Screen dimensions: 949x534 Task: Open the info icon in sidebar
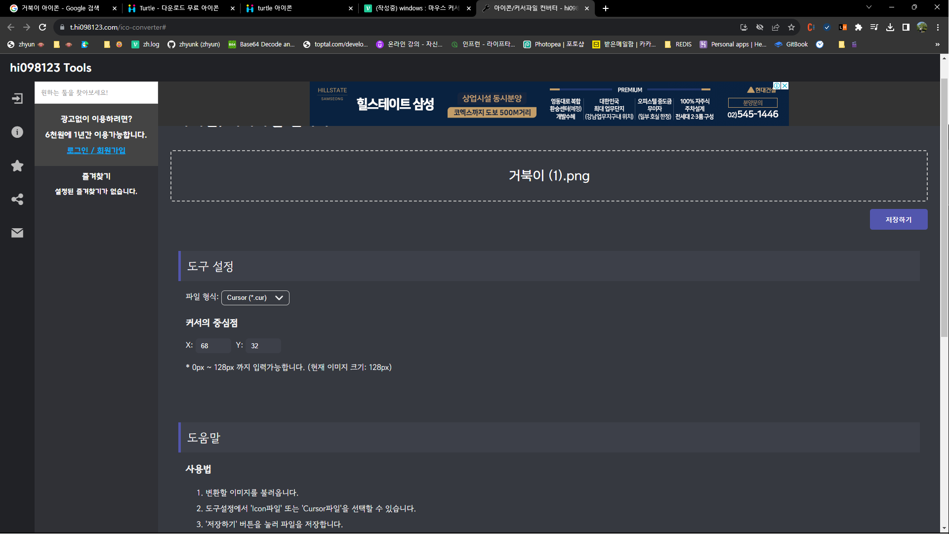17,132
